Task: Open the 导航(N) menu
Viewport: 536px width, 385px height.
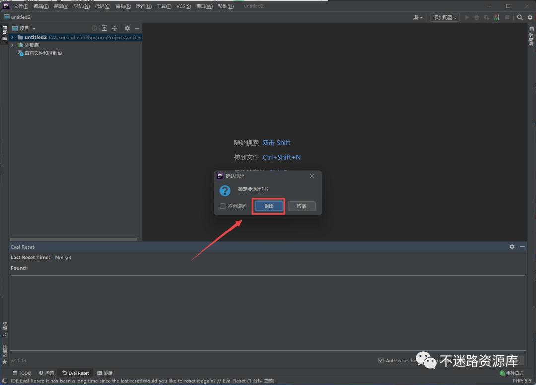Action: pyautogui.click(x=82, y=6)
